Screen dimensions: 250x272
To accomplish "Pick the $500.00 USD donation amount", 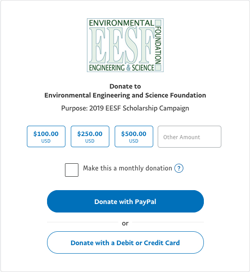I will point(134,136).
